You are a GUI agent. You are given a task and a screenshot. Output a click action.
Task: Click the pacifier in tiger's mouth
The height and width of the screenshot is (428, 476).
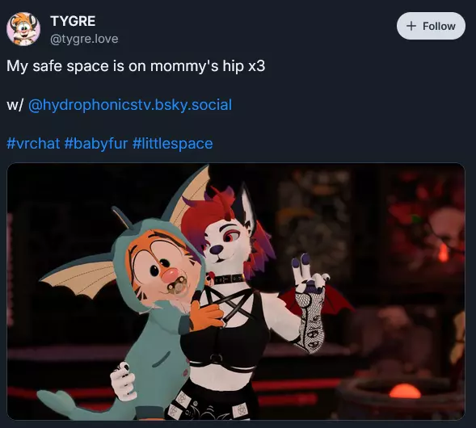tap(174, 287)
